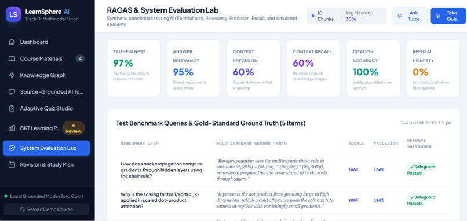Click the BENCHMARK ITEM column header
The height and width of the screenshot is (221, 467).
pyautogui.click(x=140, y=143)
